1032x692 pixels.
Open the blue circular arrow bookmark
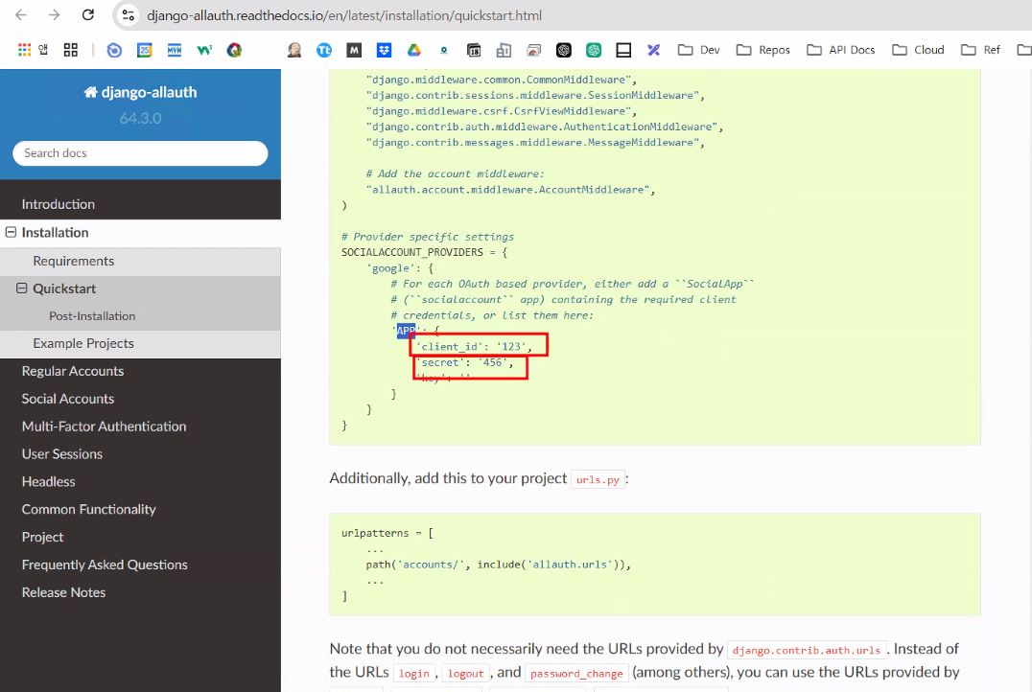[x=114, y=50]
